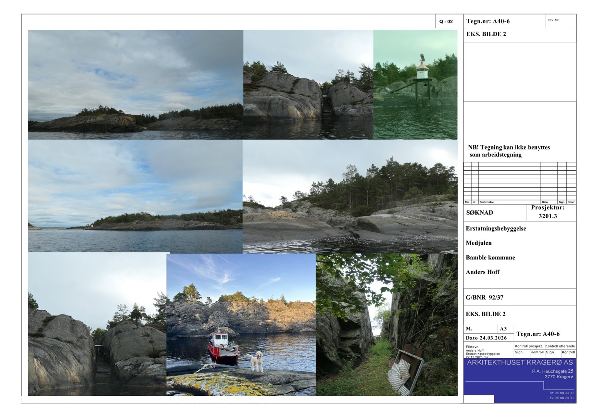Click the white dog standing on the rock

coord(256,361)
